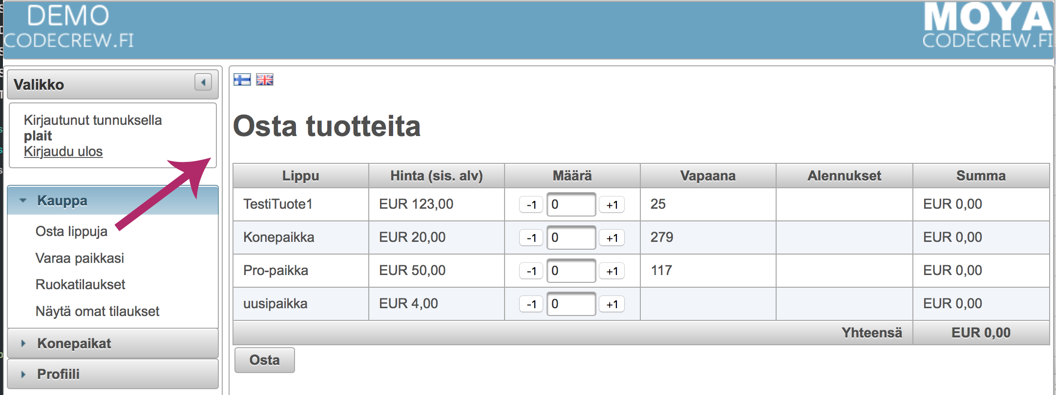Collapse the Valikko panel with arrow button
The width and height of the screenshot is (1056, 395).
point(203,82)
